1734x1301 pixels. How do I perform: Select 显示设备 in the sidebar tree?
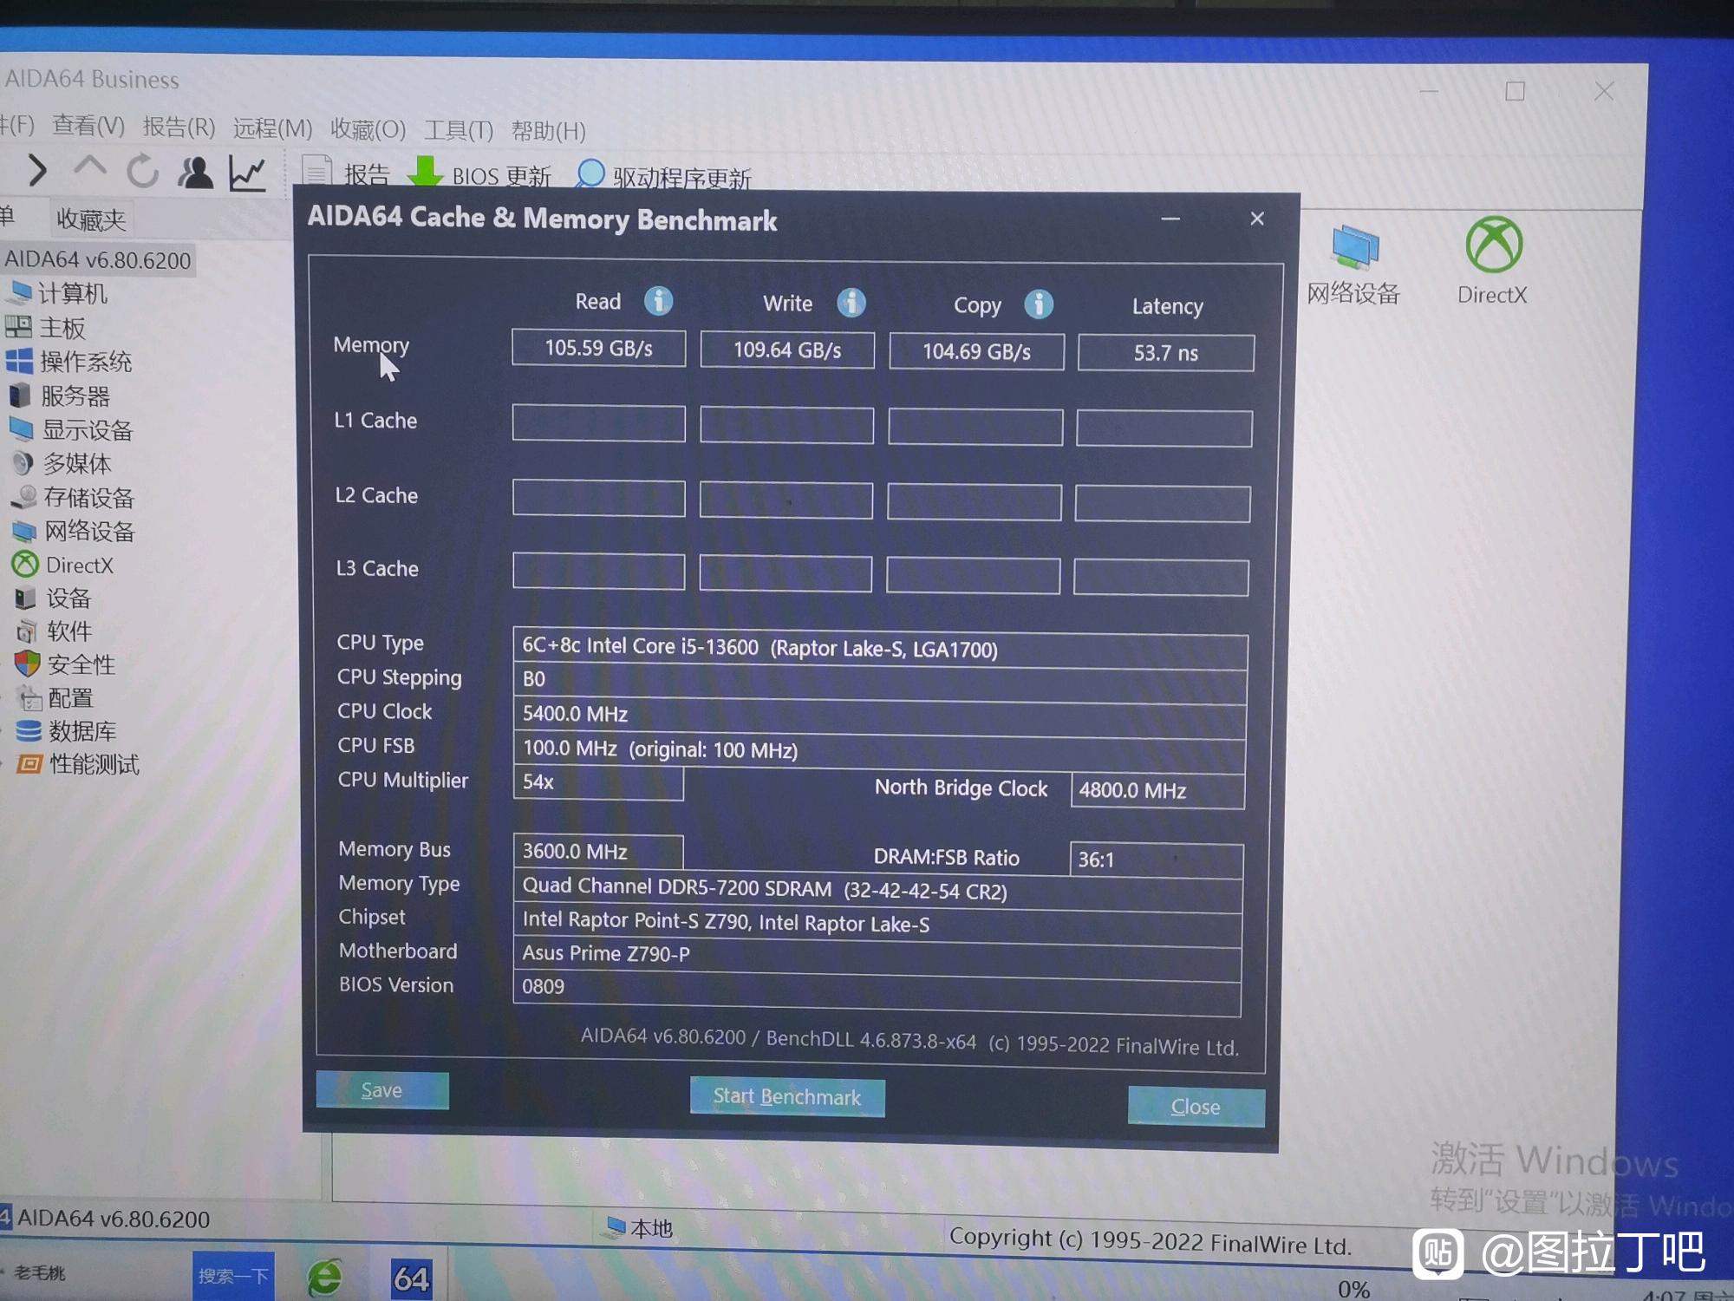(x=72, y=429)
